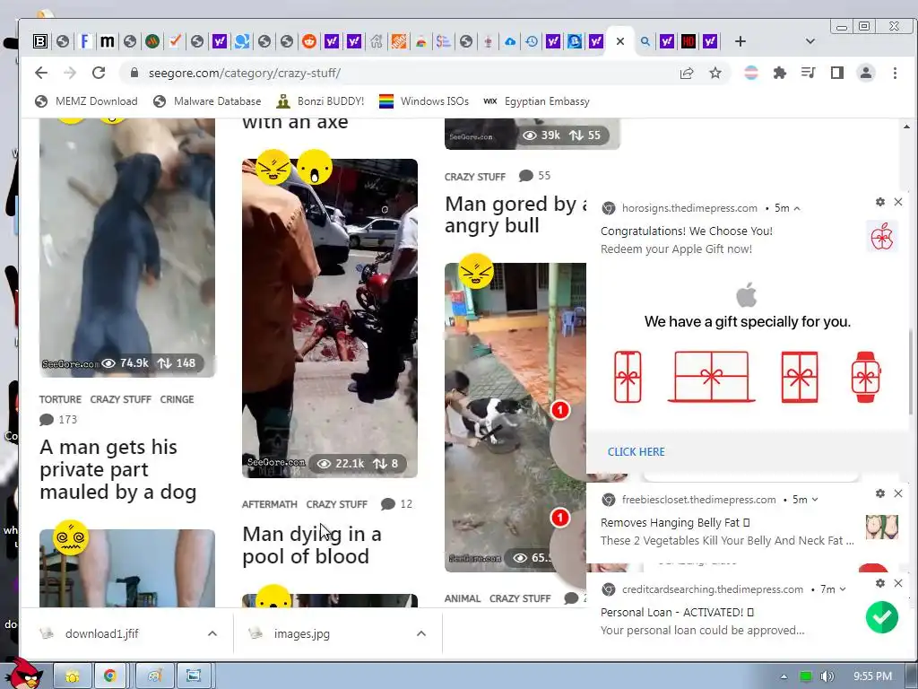The image size is (918, 689).
Task: Open the Windows ISOs bookmark
Action: point(424,101)
